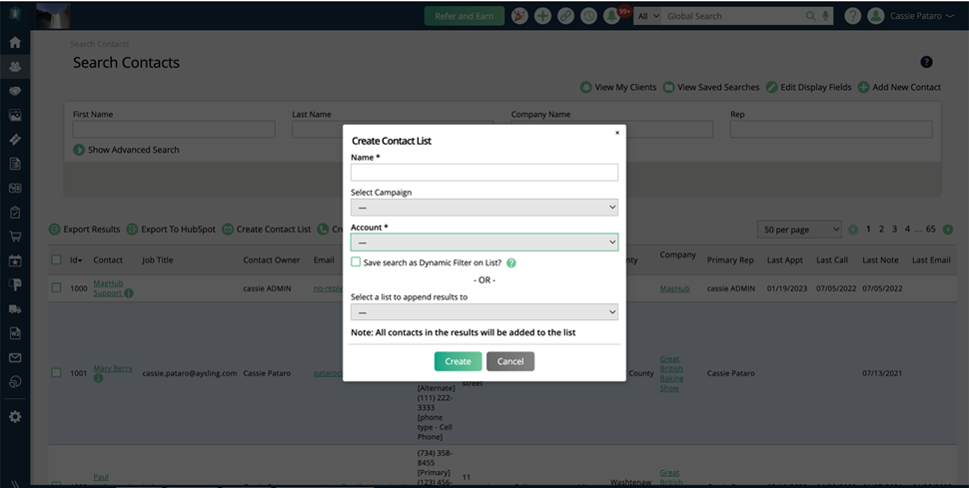969x488 pixels.
Task: Tick the checkbox for Mary Berry row
Action: tap(56, 373)
